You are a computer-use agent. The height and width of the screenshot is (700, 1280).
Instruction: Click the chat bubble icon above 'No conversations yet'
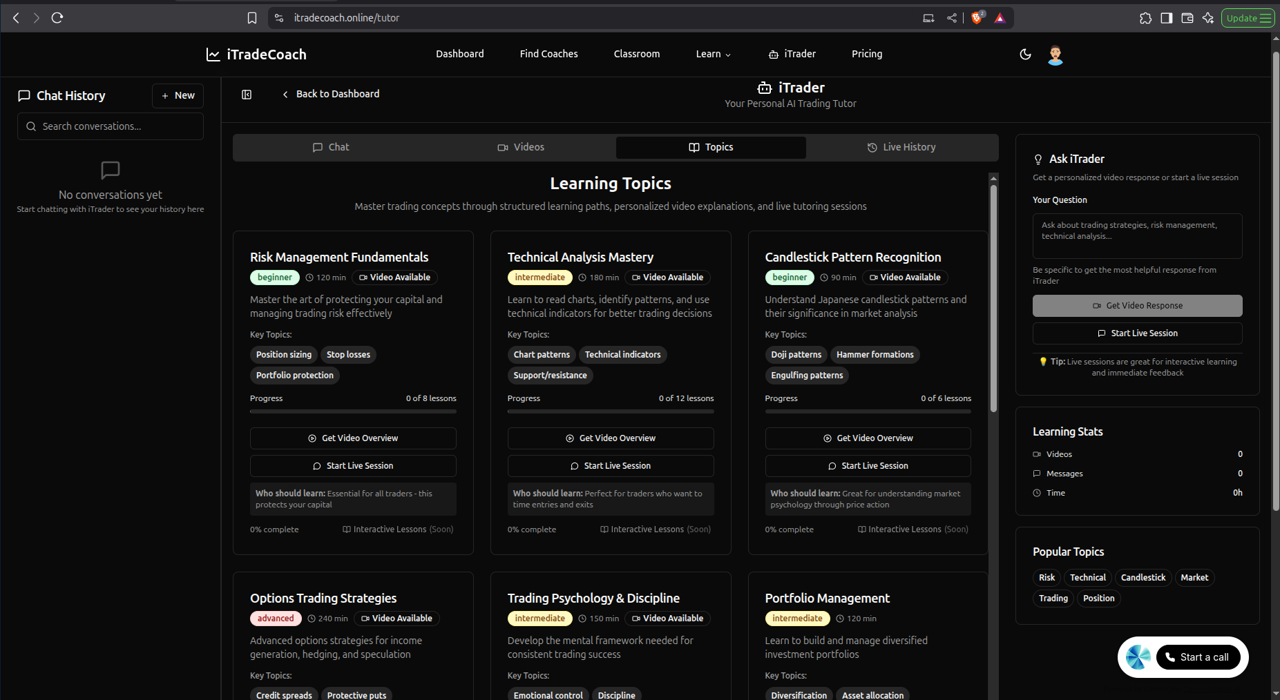click(111, 170)
